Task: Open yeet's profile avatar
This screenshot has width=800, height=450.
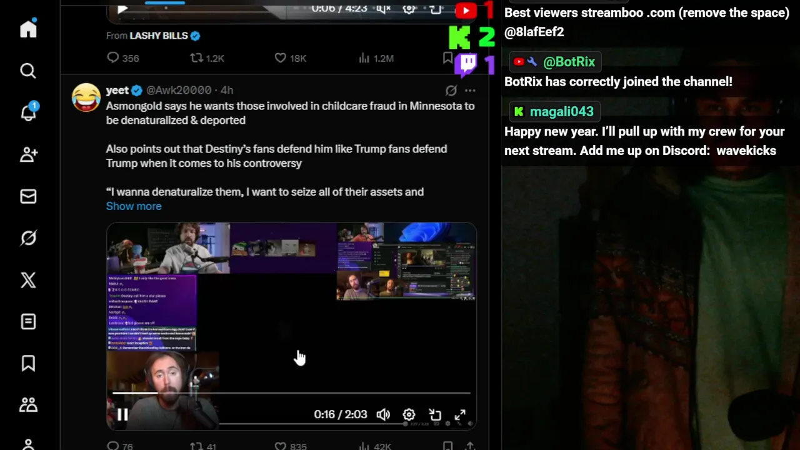Action: [86, 97]
